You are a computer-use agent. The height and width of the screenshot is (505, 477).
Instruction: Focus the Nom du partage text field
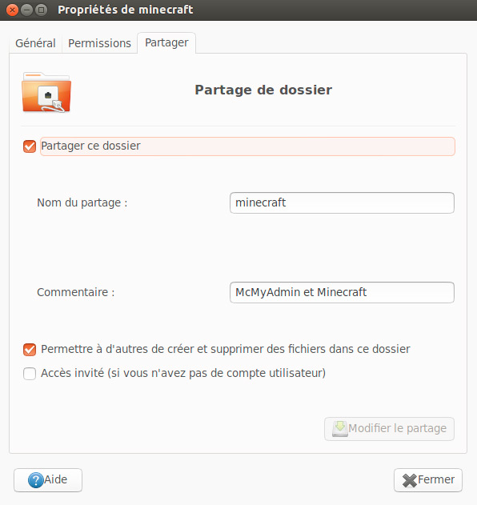[x=342, y=203]
